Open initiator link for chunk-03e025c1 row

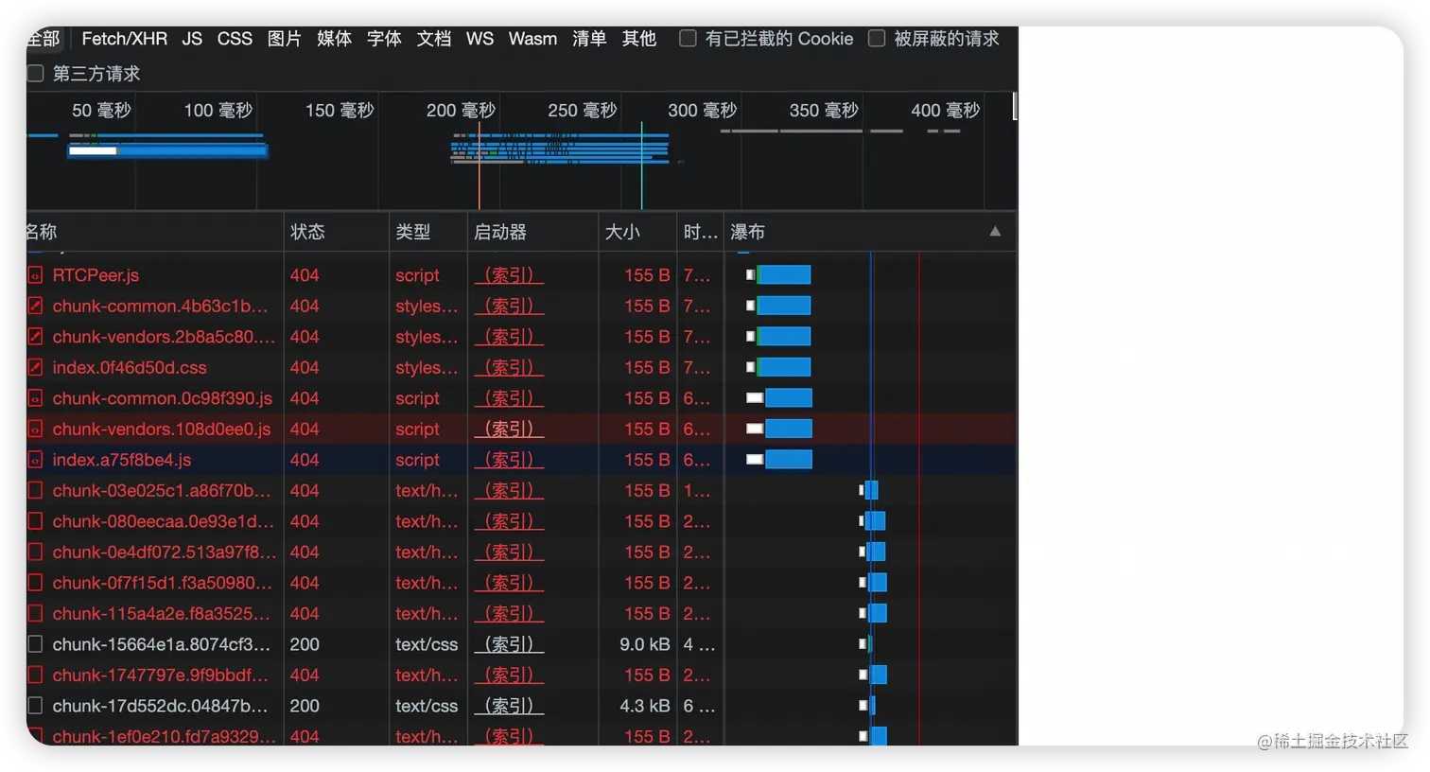pyautogui.click(x=509, y=491)
